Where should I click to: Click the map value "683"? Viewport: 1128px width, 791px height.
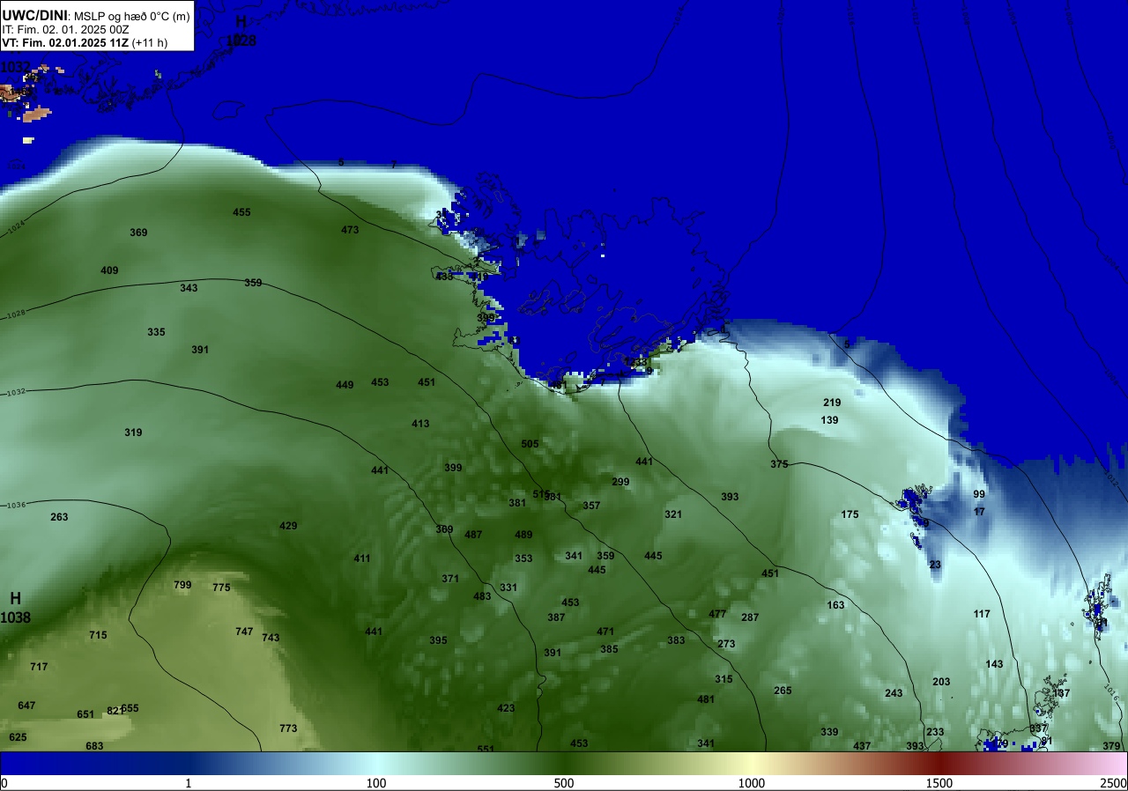pos(94,746)
